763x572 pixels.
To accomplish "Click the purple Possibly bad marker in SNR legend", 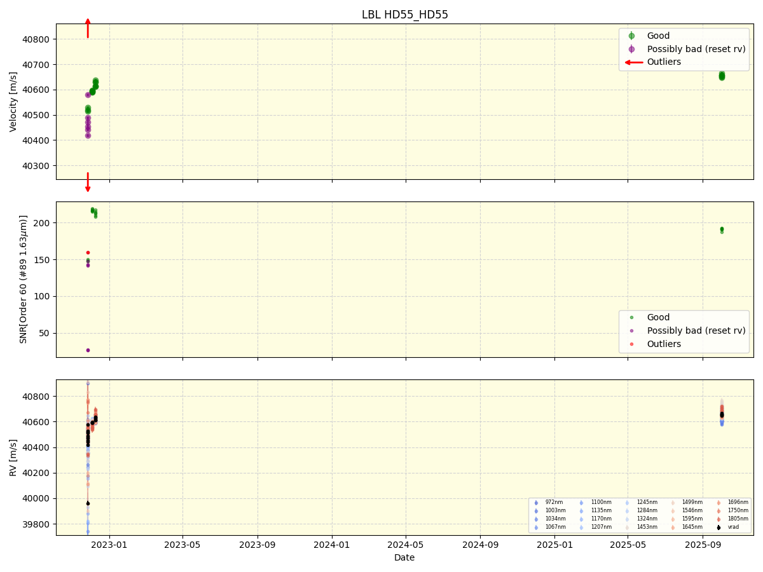I will click(631, 330).
